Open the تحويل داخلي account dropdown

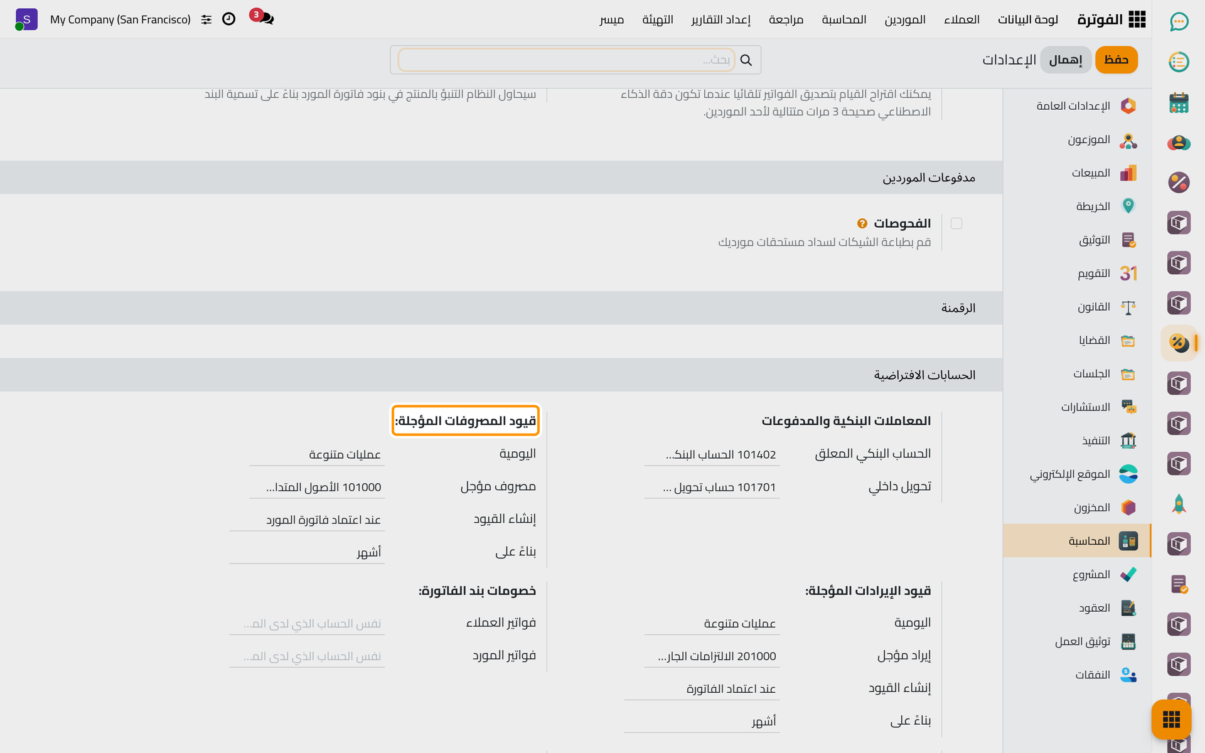712,487
